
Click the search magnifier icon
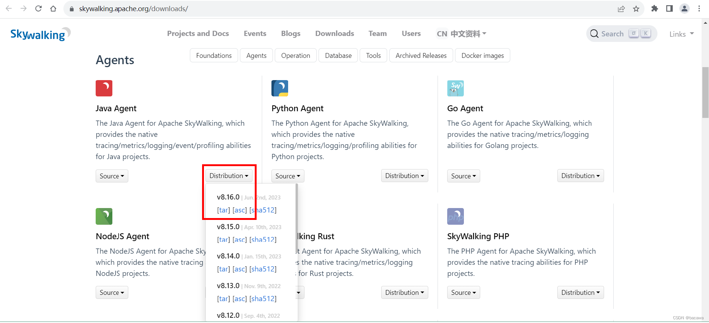(x=594, y=34)
